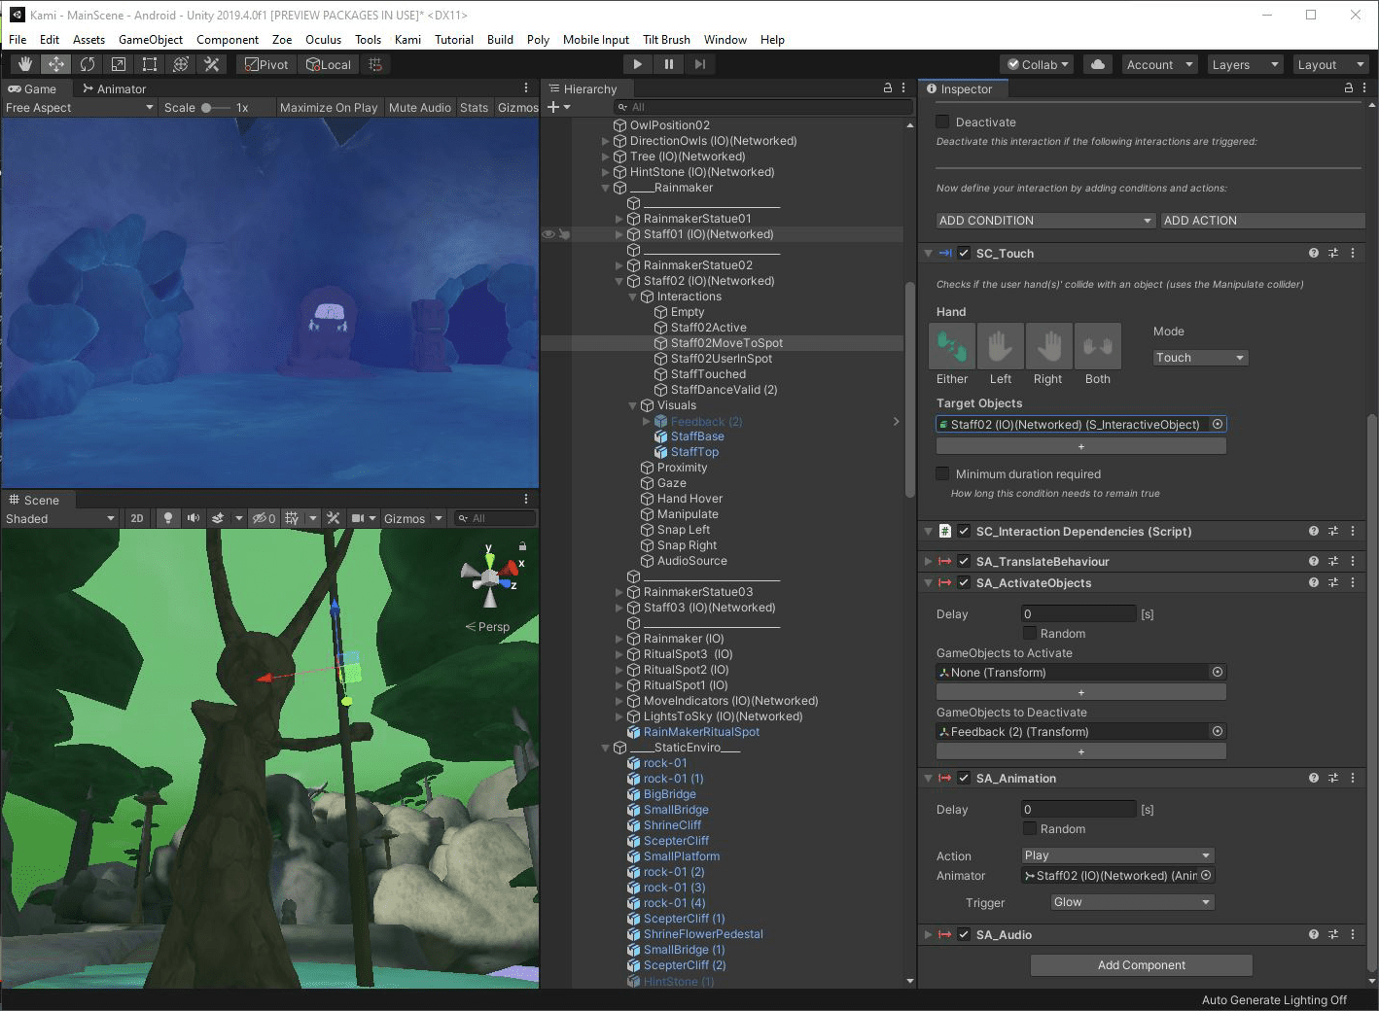The image size is (1379, 1011).
Task: Adjust the Game view Scale slider
Action: pyautogui.click(x=208, y=108)
